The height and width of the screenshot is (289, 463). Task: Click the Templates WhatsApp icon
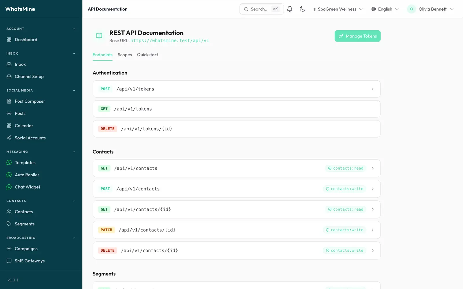pos(9,163)
